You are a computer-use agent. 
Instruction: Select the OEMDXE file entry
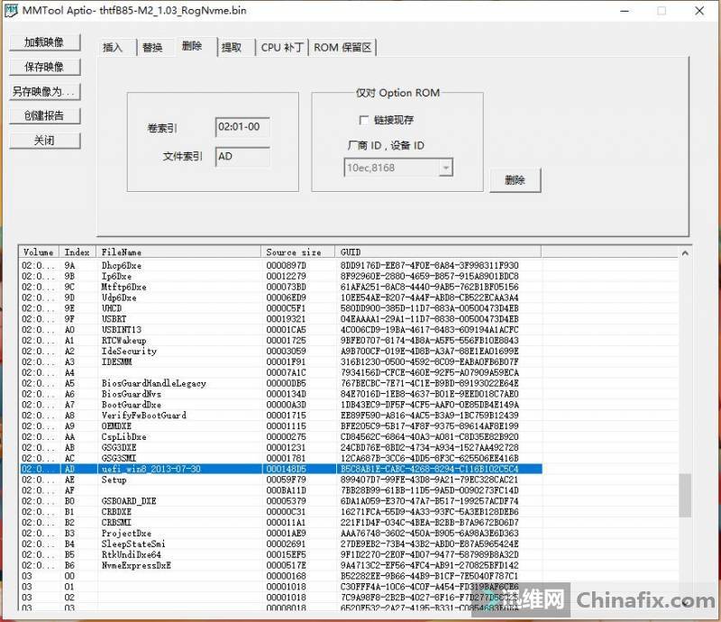pos(280,426)
